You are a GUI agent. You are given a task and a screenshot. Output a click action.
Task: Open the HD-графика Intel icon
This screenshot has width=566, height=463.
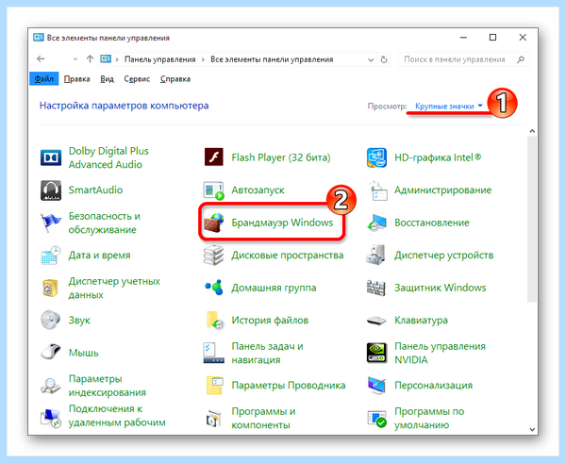(376, 157)
